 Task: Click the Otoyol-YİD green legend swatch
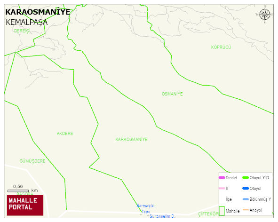[x=246, y=177]
